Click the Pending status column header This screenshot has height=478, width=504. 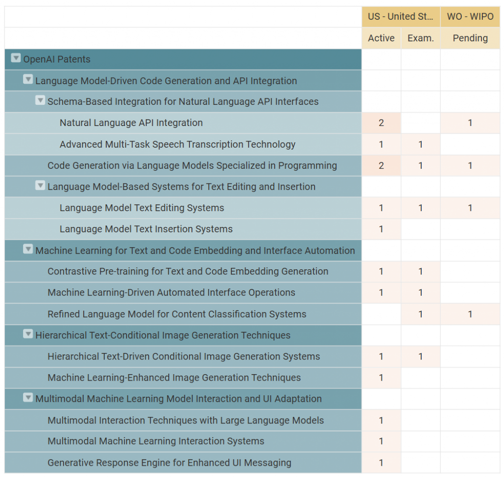click(470, 38)
